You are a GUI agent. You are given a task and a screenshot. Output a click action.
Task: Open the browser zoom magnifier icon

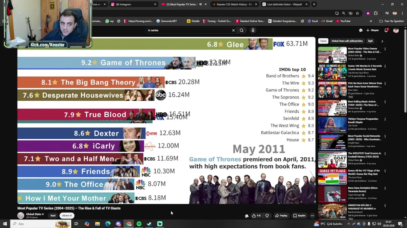pyautogui.click(x=344, y=13)
